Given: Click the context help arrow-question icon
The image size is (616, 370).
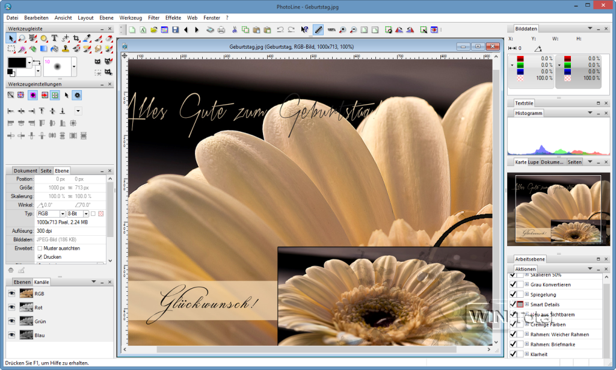Looking at the screenshot, I should [304, 30].
